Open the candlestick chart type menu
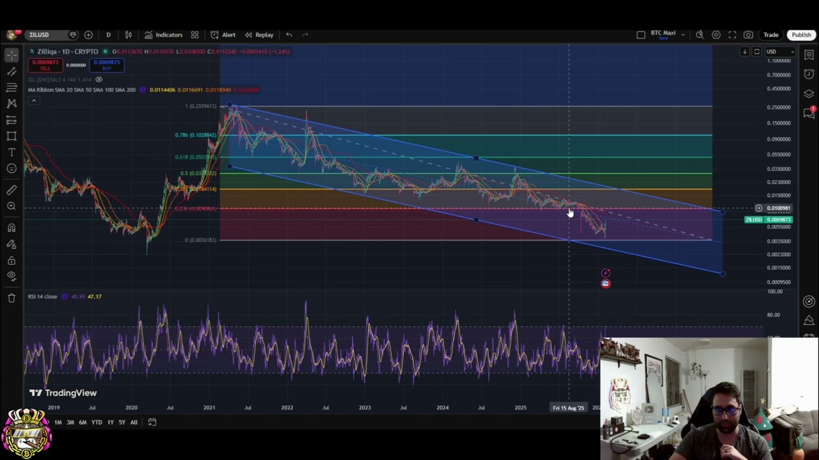 (128, 34)
